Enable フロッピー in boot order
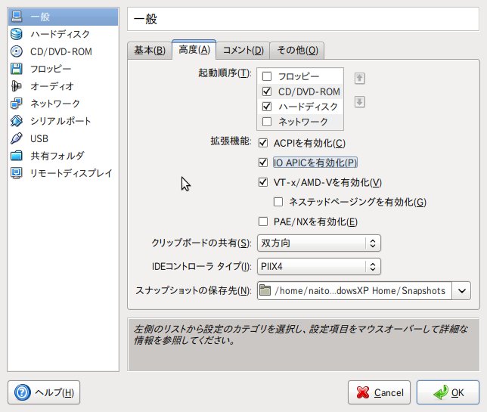487x412 pixels. [267, 76]
